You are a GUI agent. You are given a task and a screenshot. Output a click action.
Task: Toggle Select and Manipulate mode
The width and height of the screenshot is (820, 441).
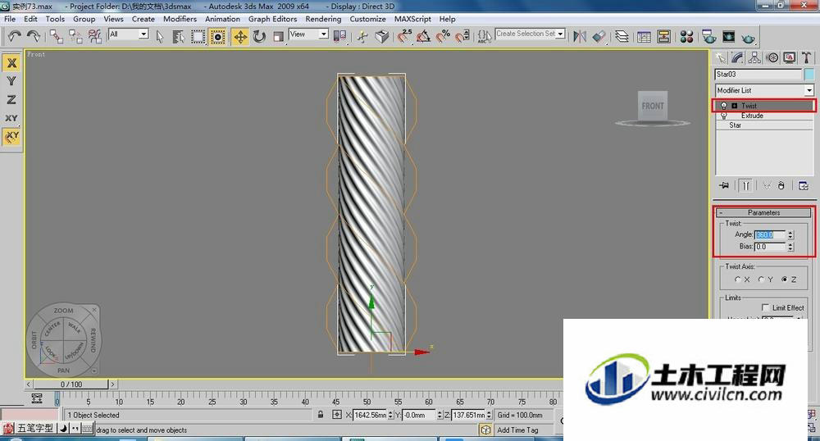[362, 36]
